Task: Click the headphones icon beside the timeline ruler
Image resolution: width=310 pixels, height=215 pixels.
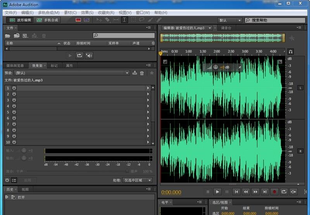Action: [x=290, y=52]
